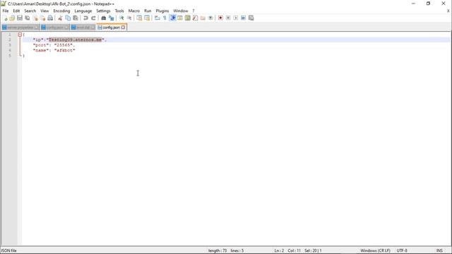Toggle synchronized horizontal scrolling icon

(147, 18)
